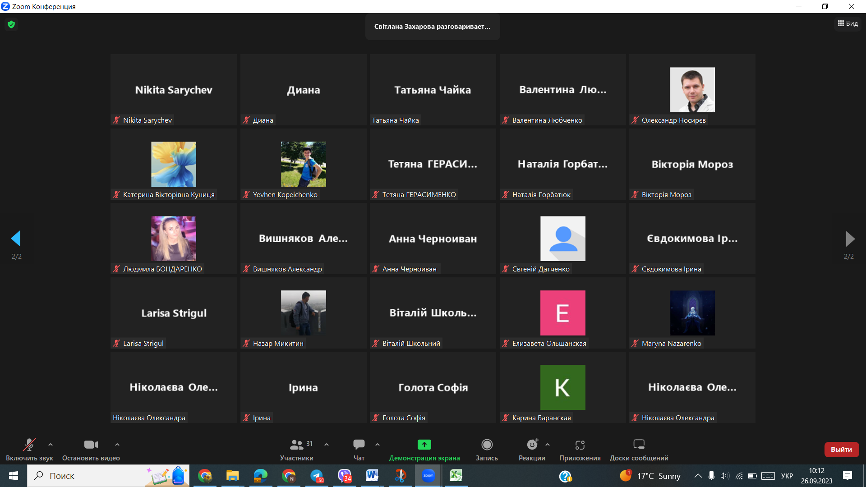Expand video options arrow next to camera

coord(117,445)
